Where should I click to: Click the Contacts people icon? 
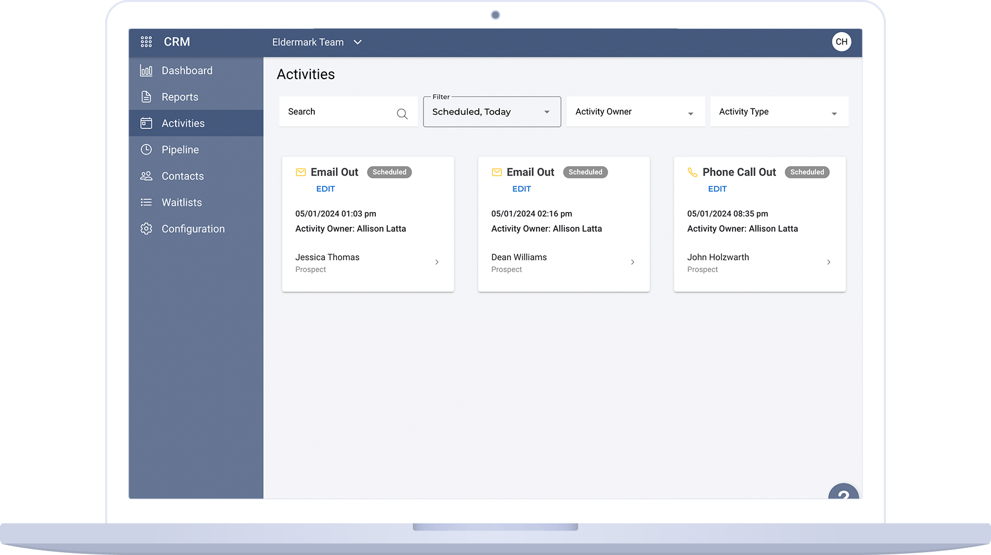[x=146, y=176]
